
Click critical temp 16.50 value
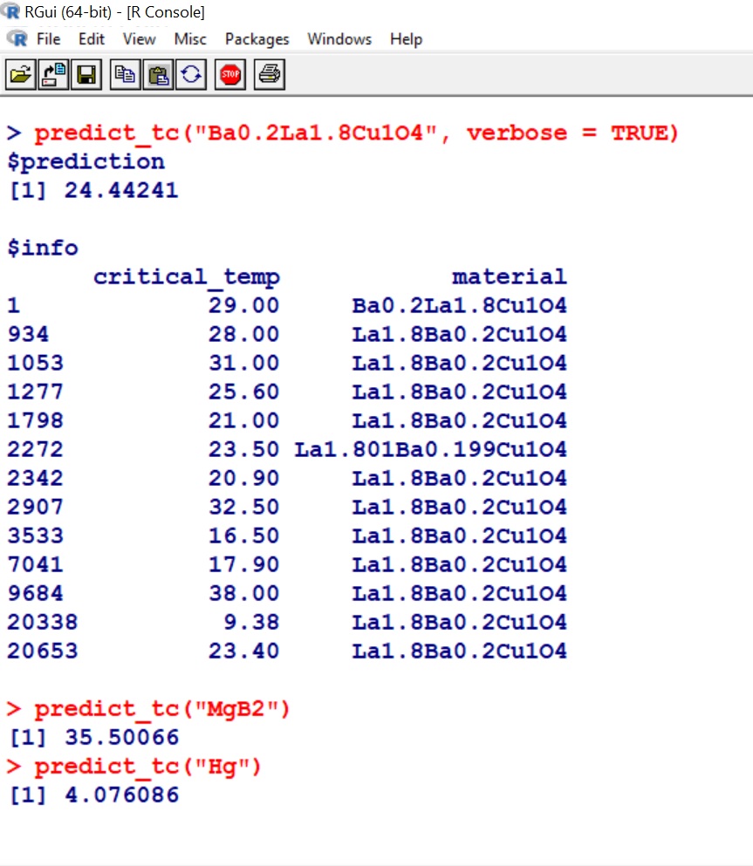[x=243, y=535]
